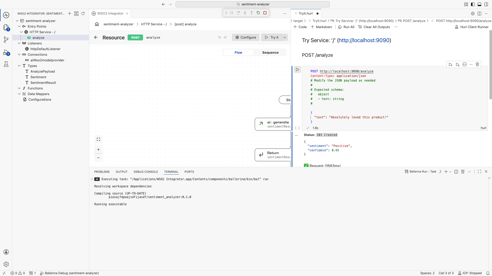This screenshot has height=276, width=492.
Task: Restart the debug session
Action: 258,13
